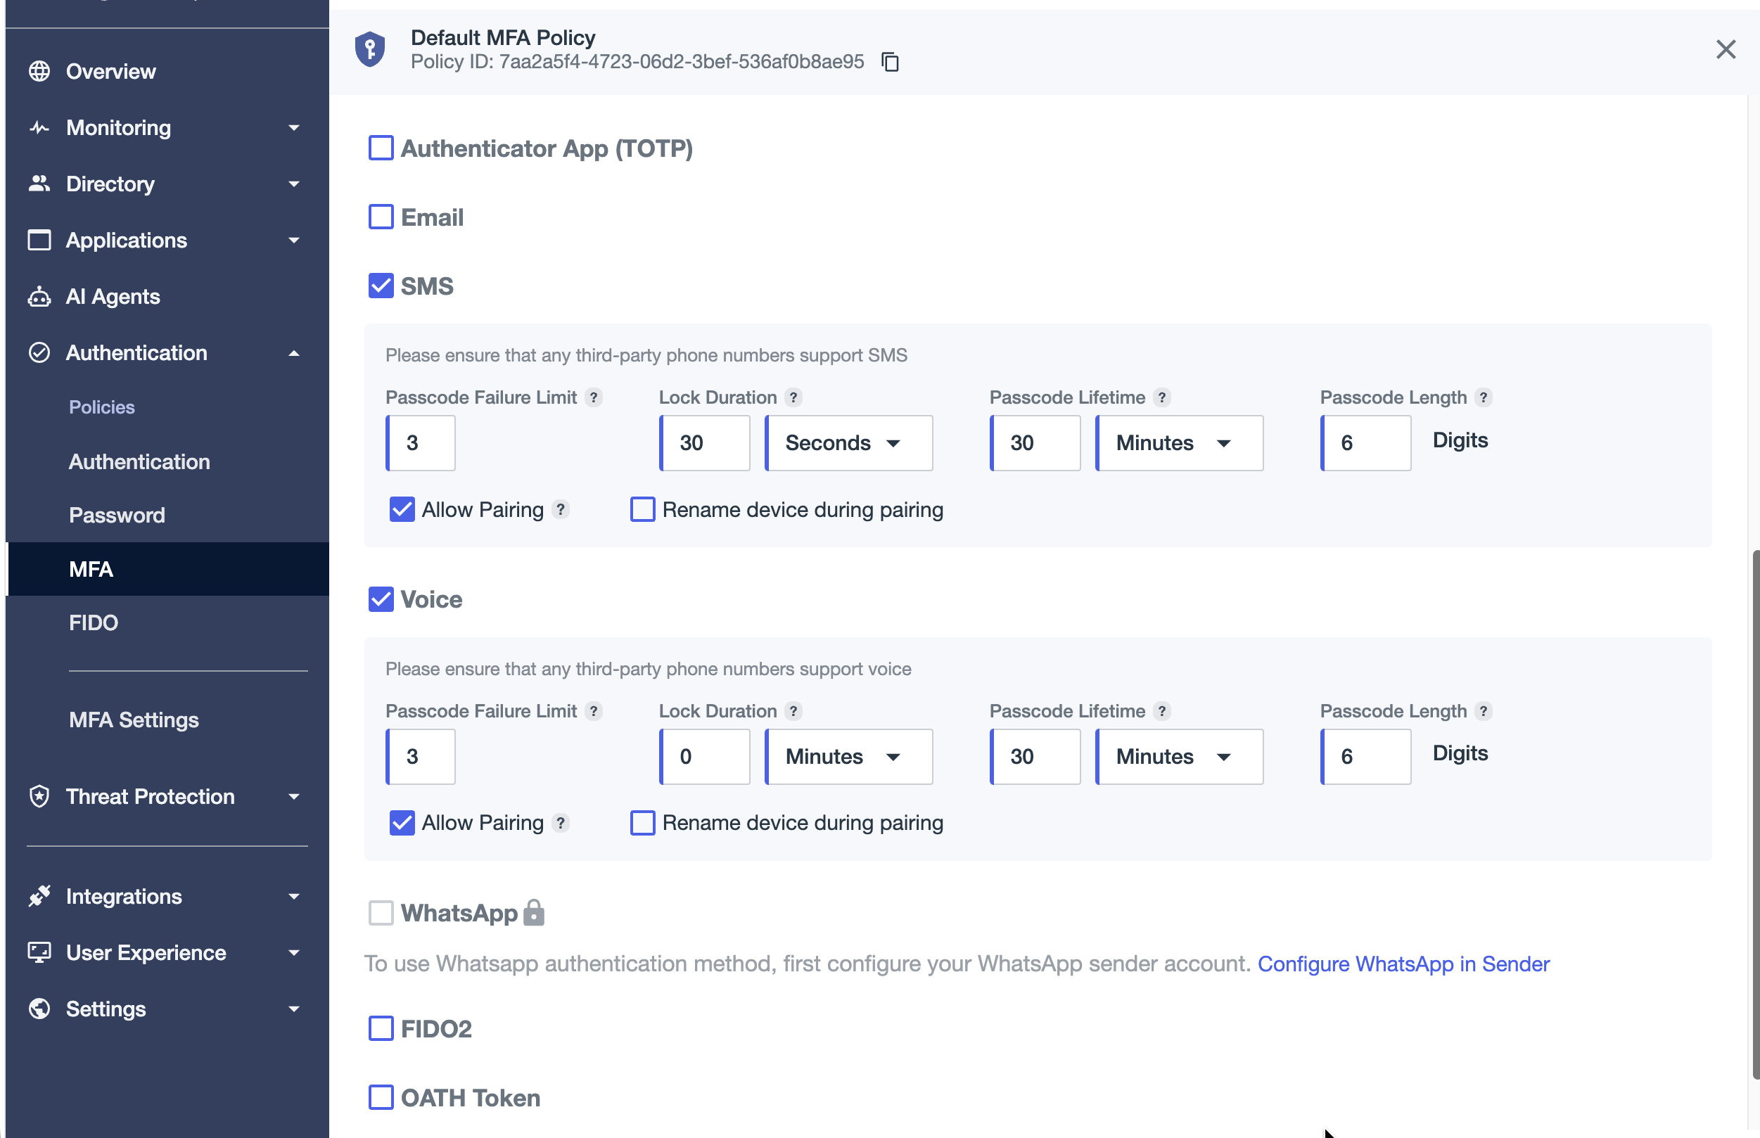Show help for SMS Lock Duration
Screen dimensions: 1760x1138
793,397
